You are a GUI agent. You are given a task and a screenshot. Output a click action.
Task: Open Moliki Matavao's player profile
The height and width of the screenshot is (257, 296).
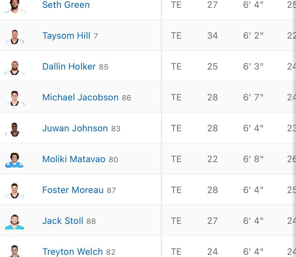pyautogui.click(x=74, y=159)
